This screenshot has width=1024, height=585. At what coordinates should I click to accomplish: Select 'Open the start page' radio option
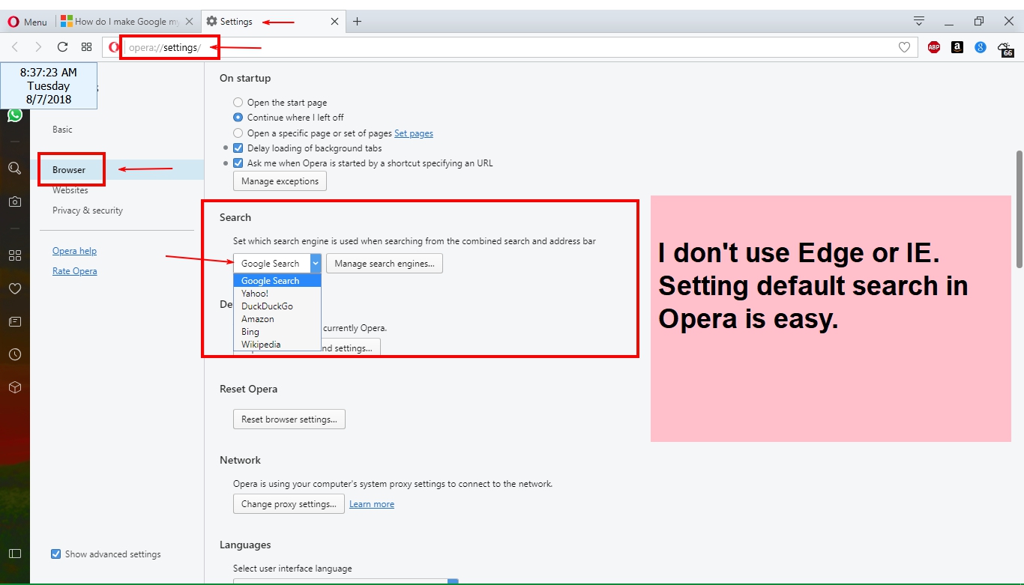pos(238,103)
